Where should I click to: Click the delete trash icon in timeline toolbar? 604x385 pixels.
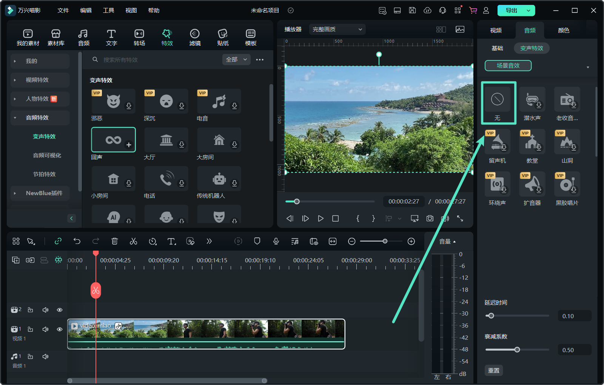(115, 241)
